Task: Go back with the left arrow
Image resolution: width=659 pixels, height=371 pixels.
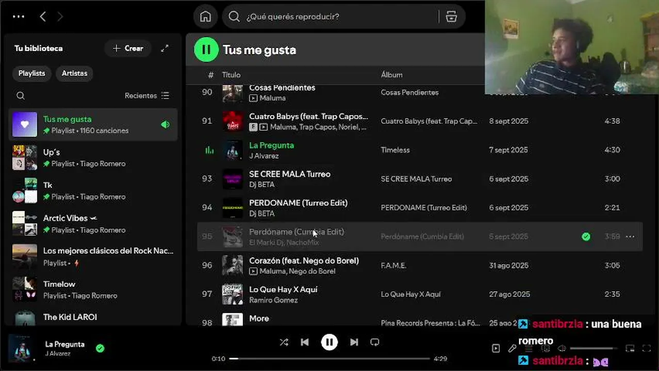Action: coord(43,16)
